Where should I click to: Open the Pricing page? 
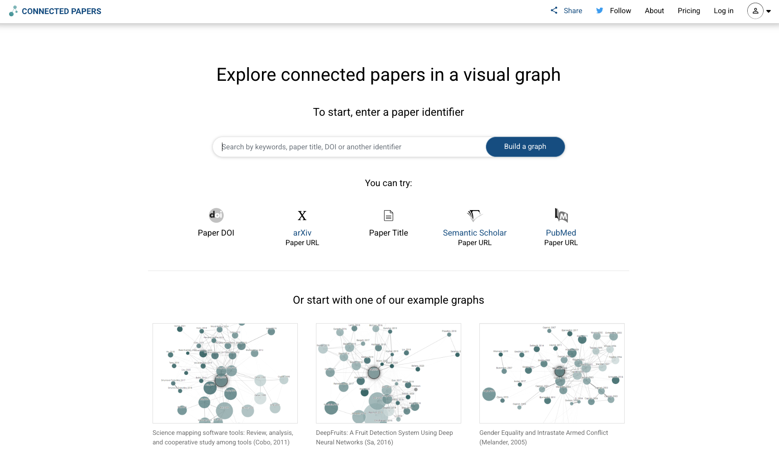(689, 10)
